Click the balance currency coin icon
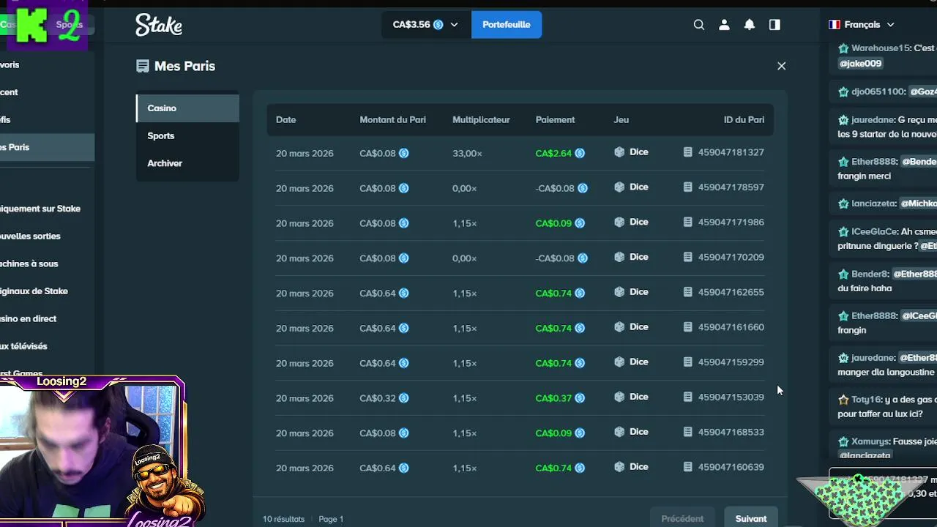Screen dimensions: 937x527 click(x=438, y=25)
